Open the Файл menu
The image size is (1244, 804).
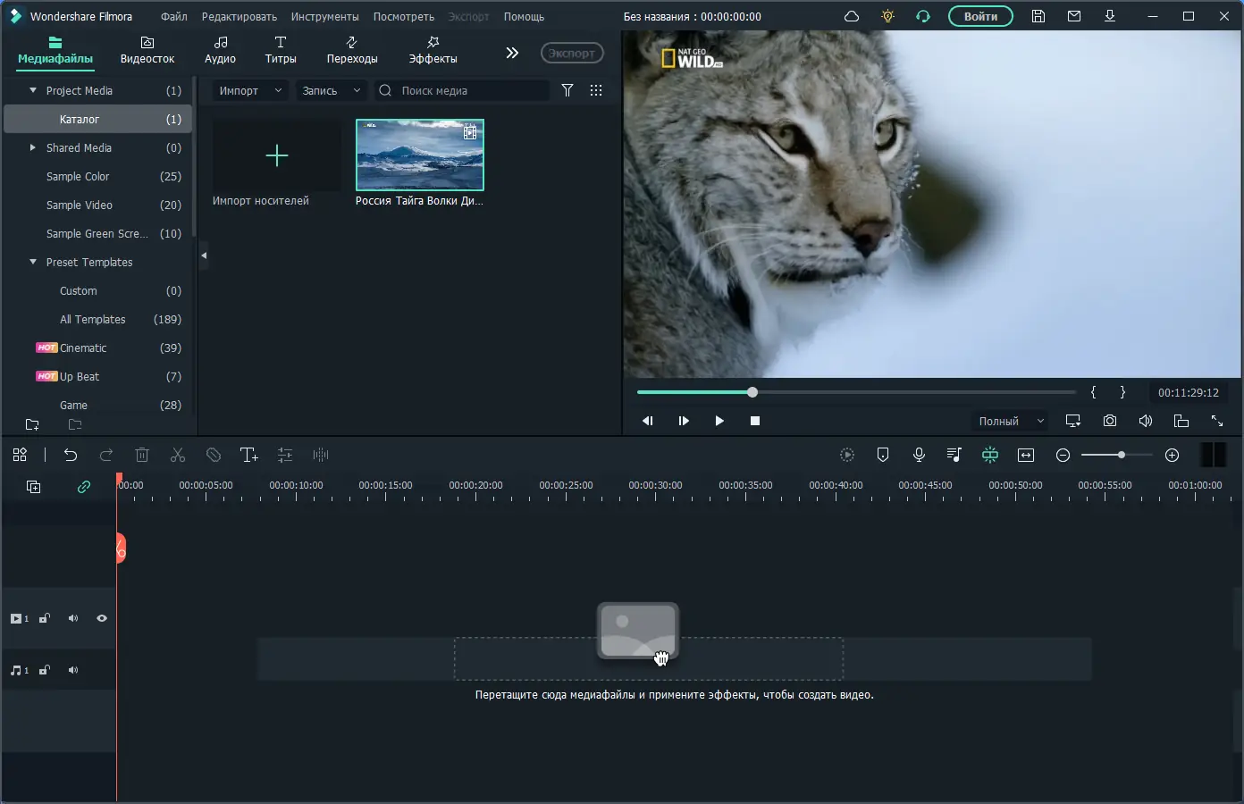coord(173,16)
